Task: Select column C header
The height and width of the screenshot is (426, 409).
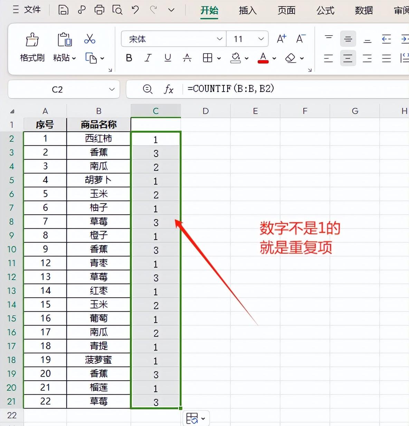Action: tap(156, 111)
